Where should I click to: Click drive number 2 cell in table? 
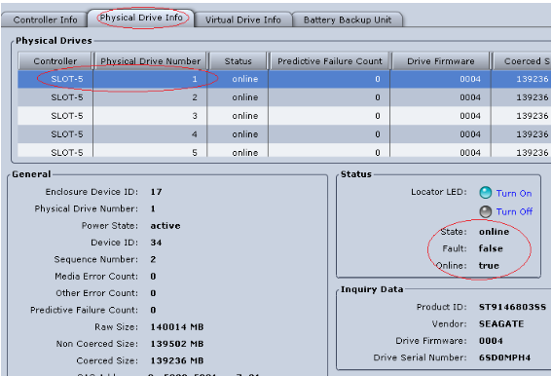[x=150, y=97]
